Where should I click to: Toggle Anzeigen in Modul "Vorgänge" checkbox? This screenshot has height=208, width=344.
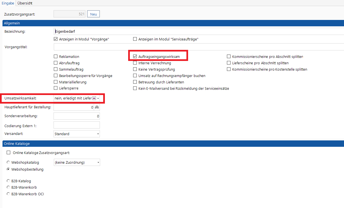coord(56,39)
